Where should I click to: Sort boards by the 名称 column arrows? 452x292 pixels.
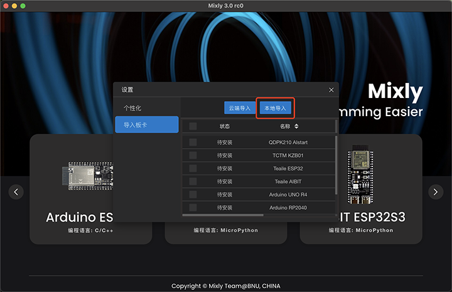point(296,126)
